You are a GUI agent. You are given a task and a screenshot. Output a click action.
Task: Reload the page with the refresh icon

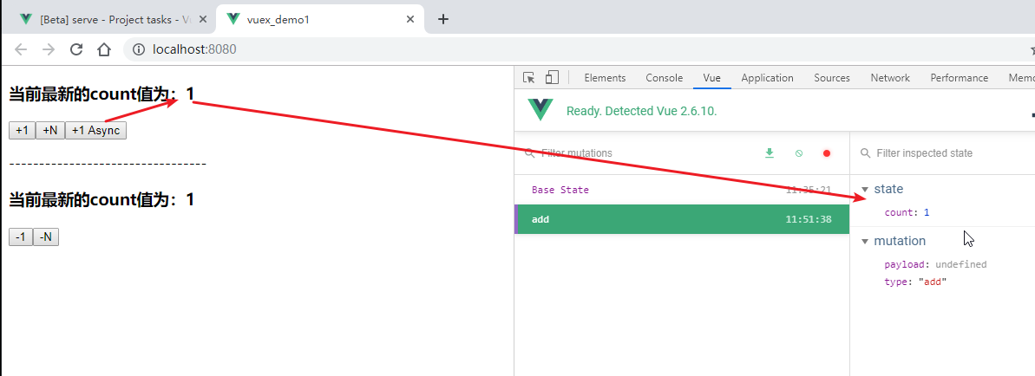tap(76, 49)
